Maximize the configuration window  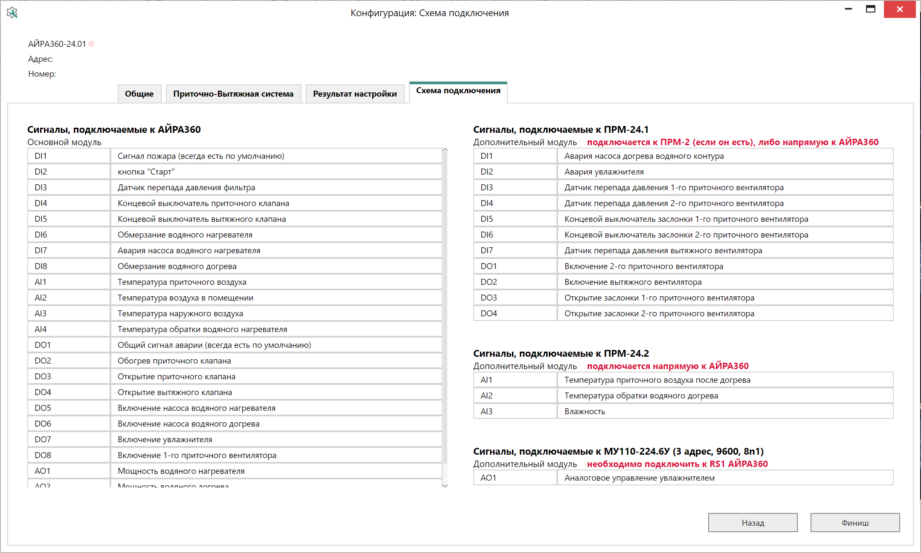tap(870, 9)
